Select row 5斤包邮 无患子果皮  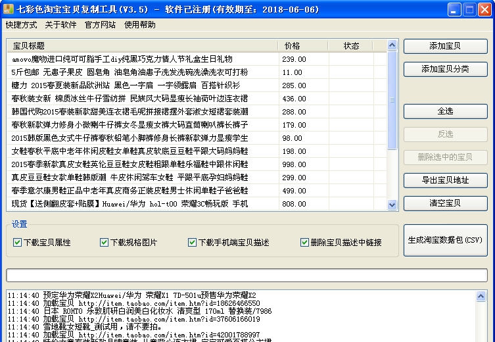[x=197, y=72]
